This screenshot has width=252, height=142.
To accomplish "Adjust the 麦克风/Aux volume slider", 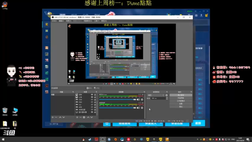I will click(x=117, y=99).
